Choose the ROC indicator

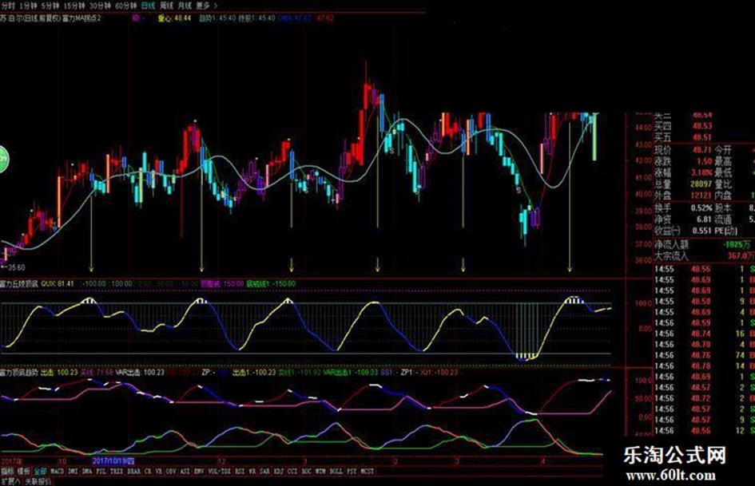coord(306,472)
